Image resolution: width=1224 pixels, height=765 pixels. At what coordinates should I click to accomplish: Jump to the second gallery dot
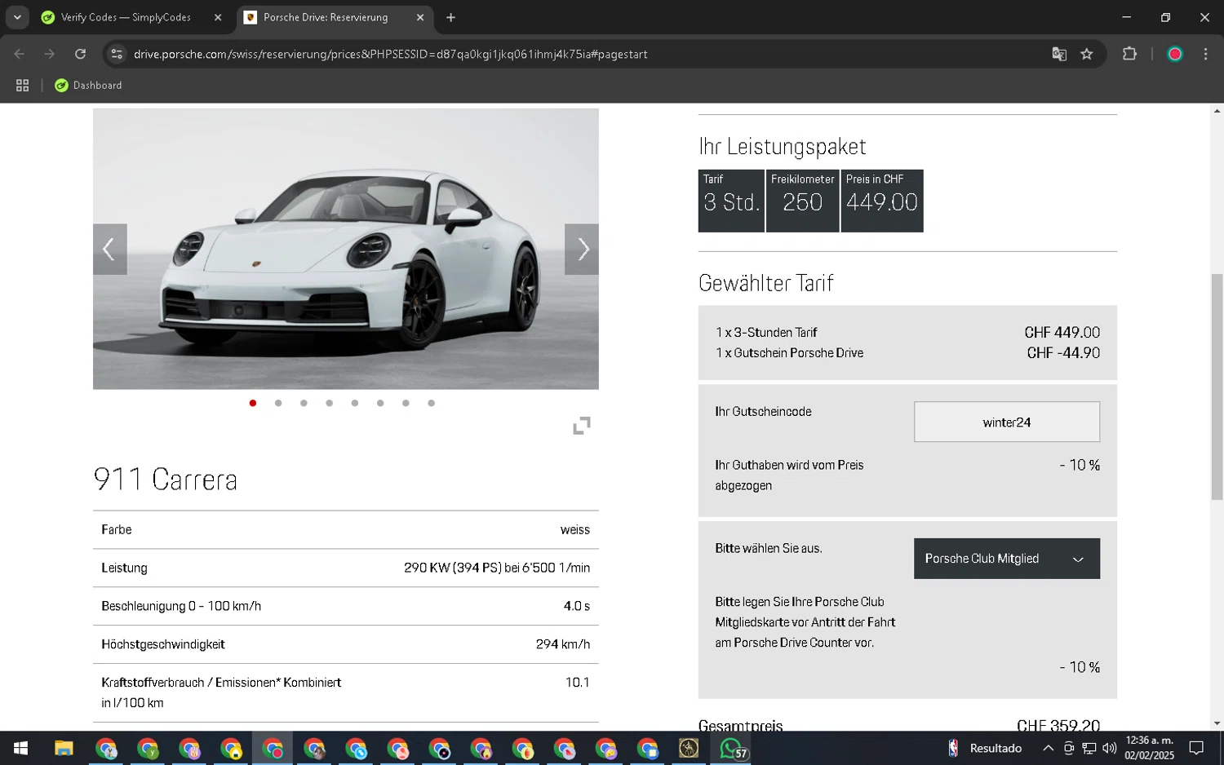pyautogui.click(x=278, y=403)
